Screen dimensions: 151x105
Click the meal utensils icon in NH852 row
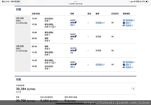tap(124, 20)
